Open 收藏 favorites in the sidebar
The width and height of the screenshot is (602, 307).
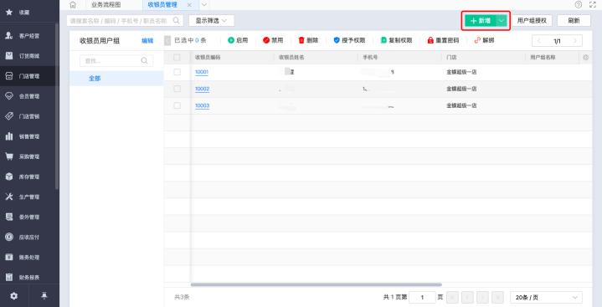(23, 13)
